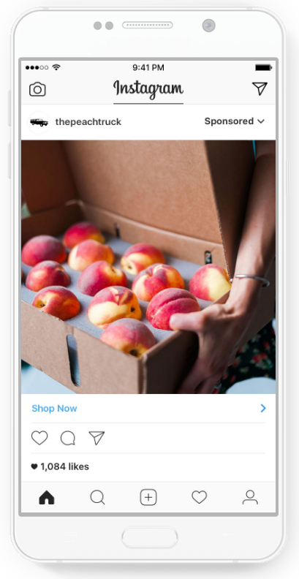Tap the Shop Now link
The height and width of the screenshot is (579, 299).
(x=54, y=409)
